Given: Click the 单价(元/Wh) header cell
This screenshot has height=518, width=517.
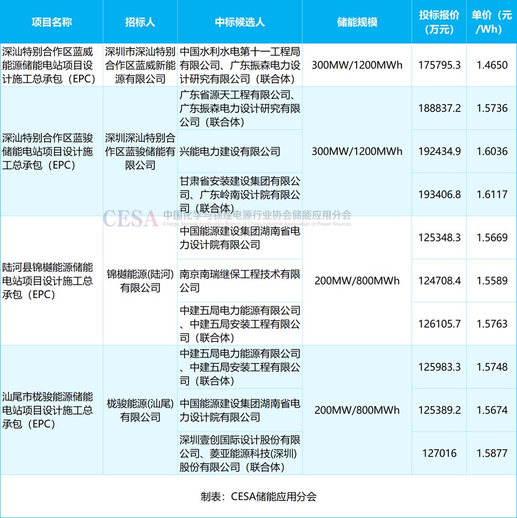Looking at the screenshot, I should 491,22.
